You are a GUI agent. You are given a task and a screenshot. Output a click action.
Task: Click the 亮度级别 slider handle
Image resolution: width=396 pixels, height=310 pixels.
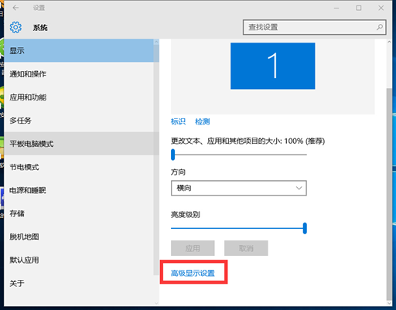click(x=305, y=228)
